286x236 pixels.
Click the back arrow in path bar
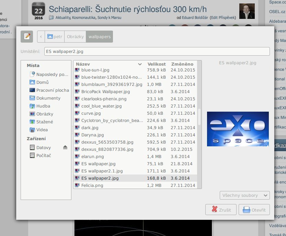41,36
